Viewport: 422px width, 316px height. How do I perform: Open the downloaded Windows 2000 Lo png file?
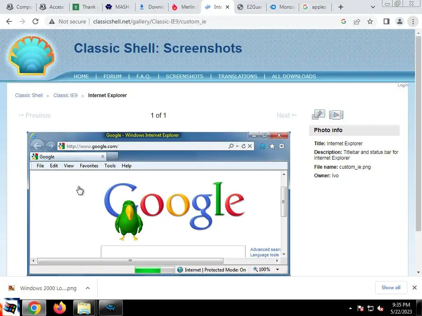(x=48, y=288)
